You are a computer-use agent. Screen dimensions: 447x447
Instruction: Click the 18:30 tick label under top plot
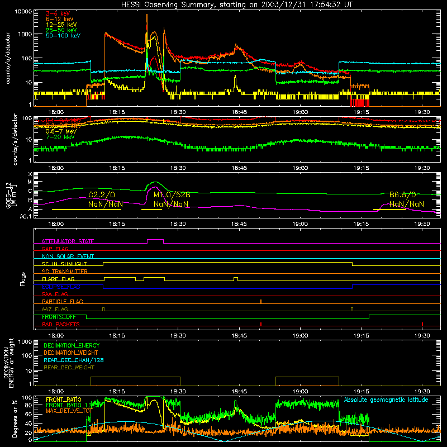click(x=178, y=112)
